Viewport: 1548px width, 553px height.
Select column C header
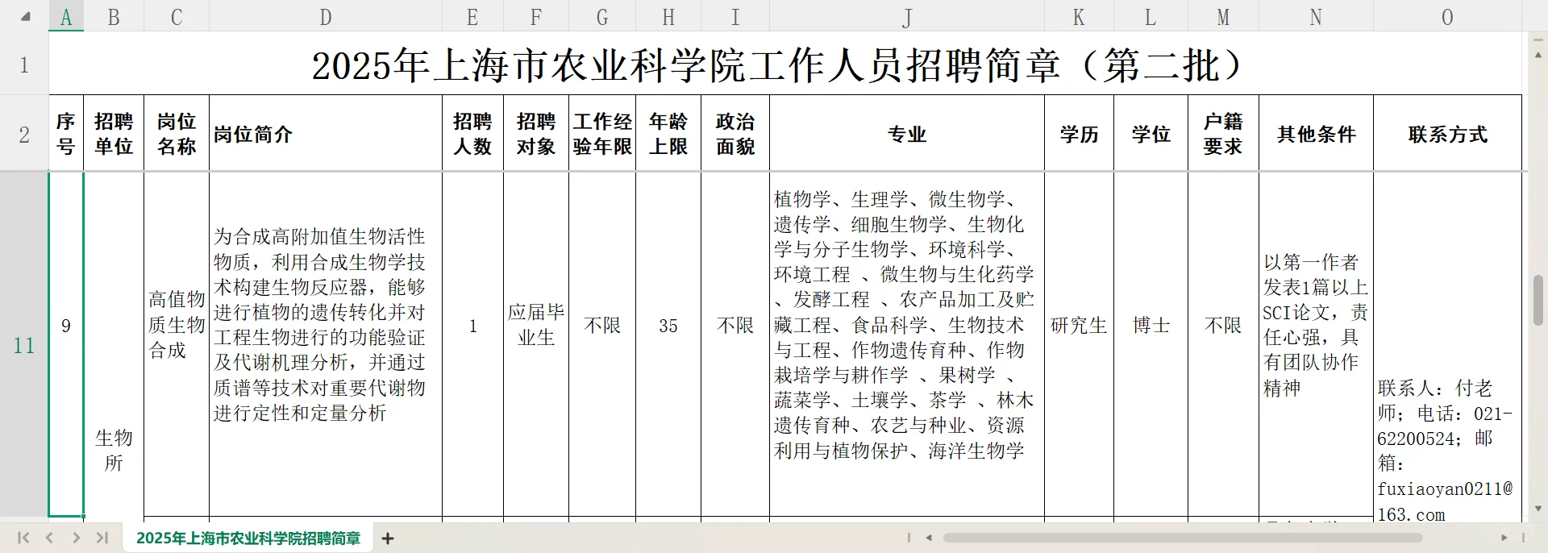tap(177, 17)
